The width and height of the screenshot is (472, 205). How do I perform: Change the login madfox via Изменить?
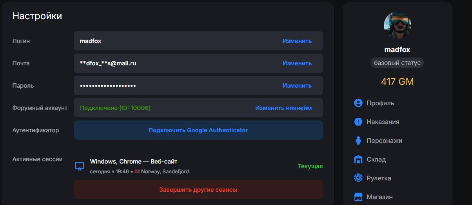(x=297, y=41)
